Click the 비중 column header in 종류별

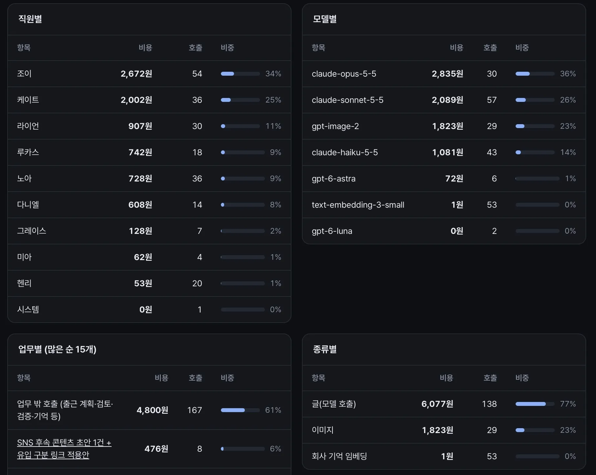(x=522, y=378)
